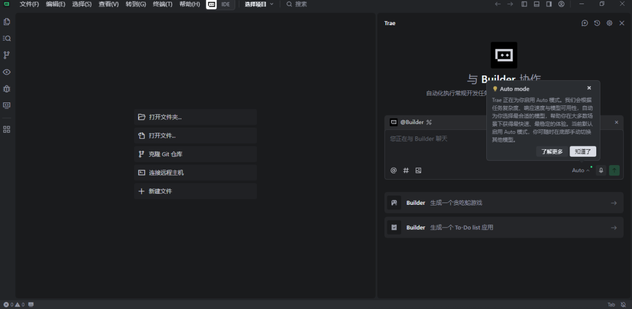
Task: Select the 生成一个 To-Do list 应用 suggestion
Action: click(504, 228)
